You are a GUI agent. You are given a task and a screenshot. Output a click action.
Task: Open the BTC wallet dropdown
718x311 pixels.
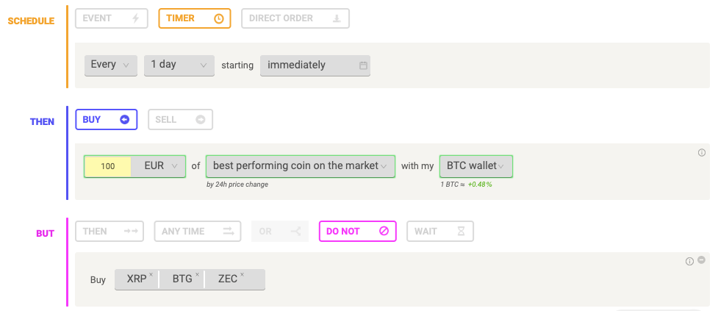pos(476,166)
